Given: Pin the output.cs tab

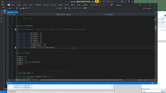Looking at the screenshot, I should [x=15, y=12].
